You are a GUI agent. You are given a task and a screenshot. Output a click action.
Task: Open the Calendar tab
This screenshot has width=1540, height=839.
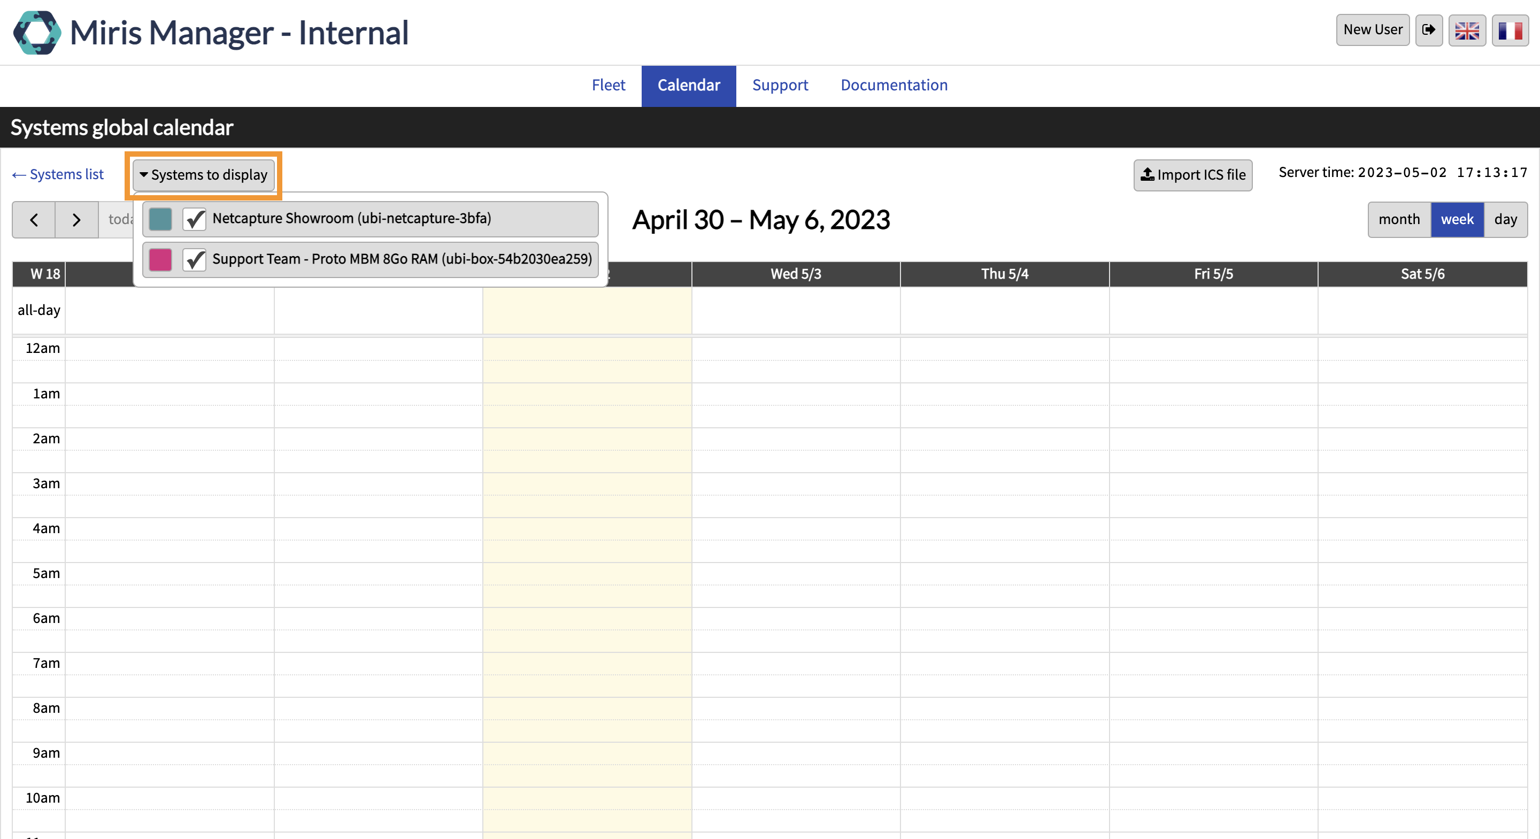pos(689,86)
